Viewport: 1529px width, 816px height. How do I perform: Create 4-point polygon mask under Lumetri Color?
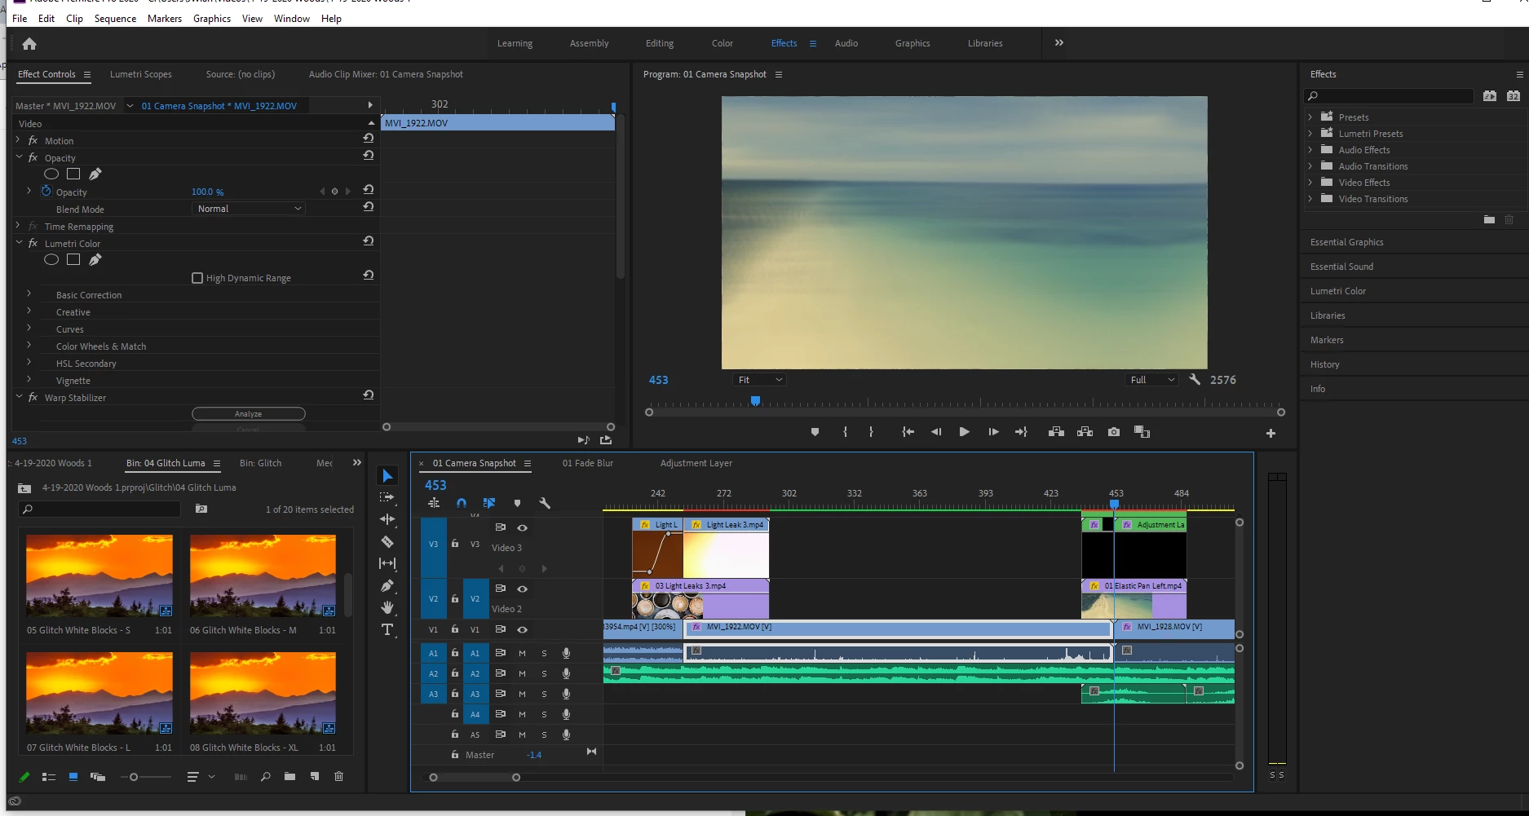[73, 259]
